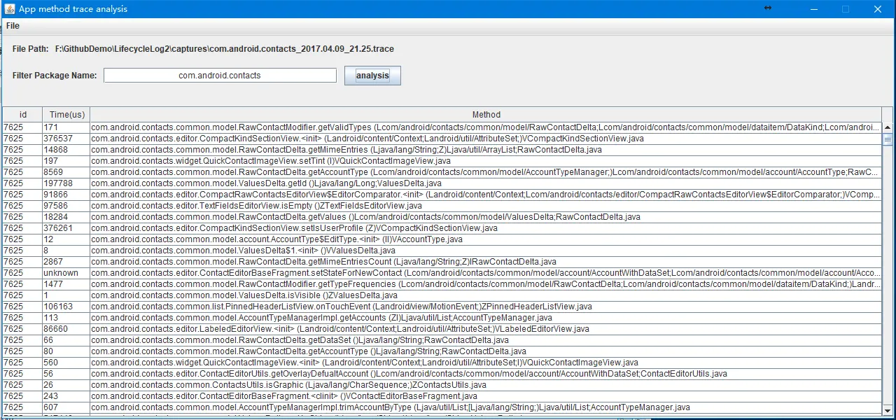The height and width of the screenshot is (420, 896).
Task: Minimize the App method trace analysis window
Action: click(814, 9)
